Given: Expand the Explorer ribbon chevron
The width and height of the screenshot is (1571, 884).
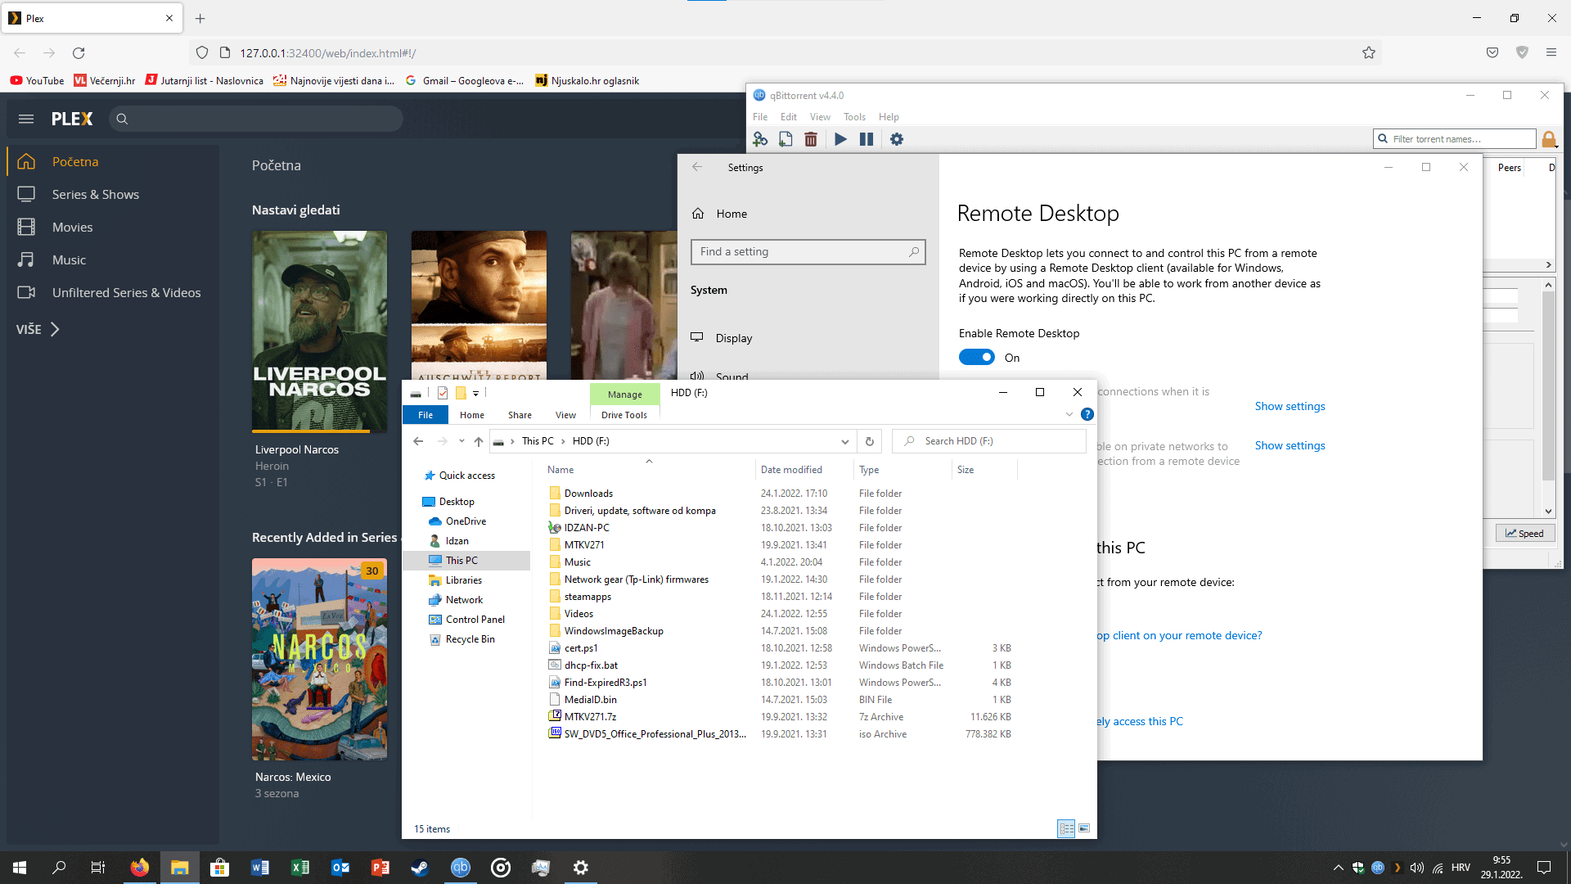Looking at the screenshot, I should (x=1069, y=414).
